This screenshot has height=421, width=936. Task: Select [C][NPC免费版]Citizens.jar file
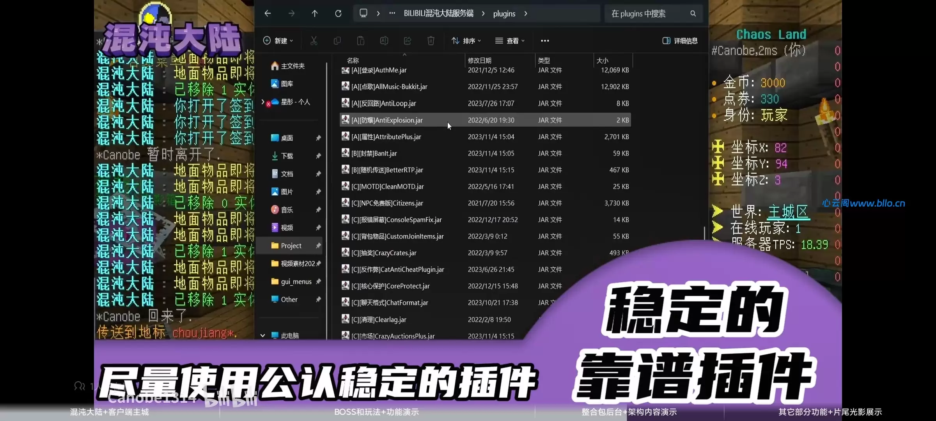485,203
